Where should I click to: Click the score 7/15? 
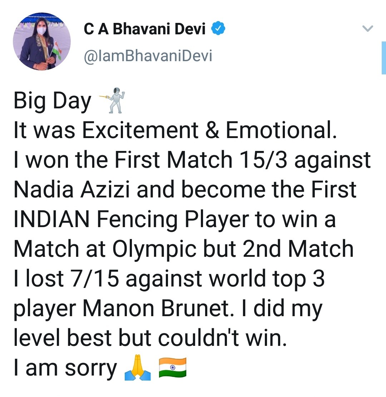(95, 278)
